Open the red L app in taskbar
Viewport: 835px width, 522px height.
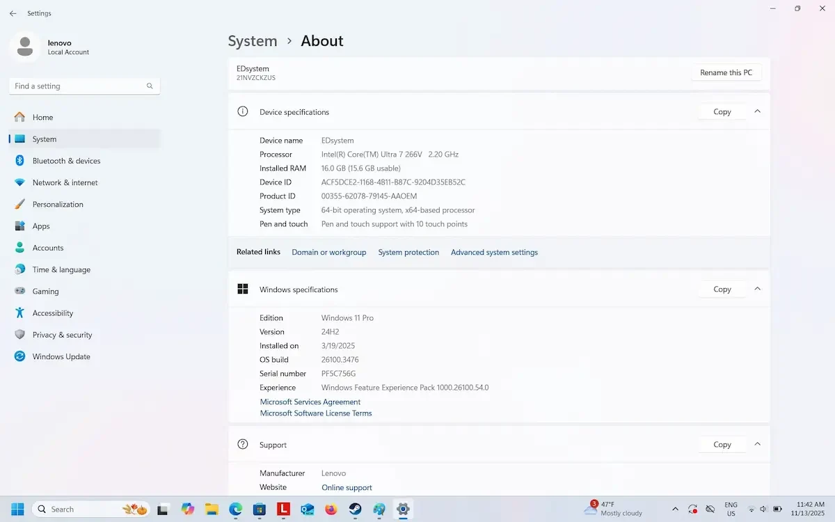click(x=283, y=509)
